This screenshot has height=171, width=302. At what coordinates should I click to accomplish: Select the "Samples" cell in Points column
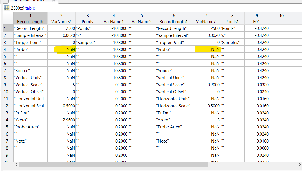click(x=87, y=43)
